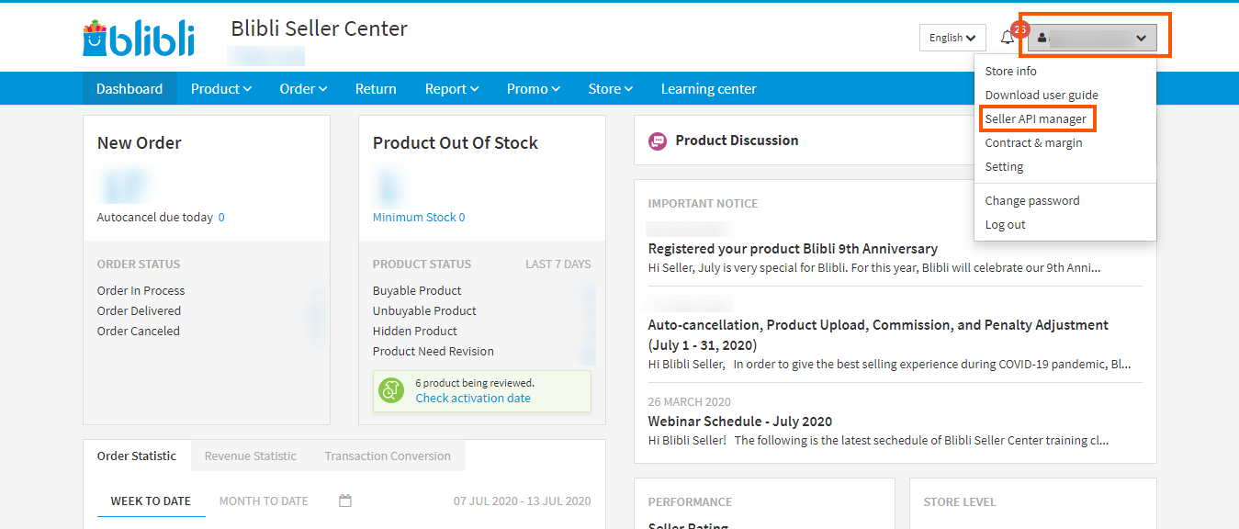Image resolution: width=1239 pixels, height=529 pixels.
Task: Expand the Product menu
Action: (x=221, y=89)
